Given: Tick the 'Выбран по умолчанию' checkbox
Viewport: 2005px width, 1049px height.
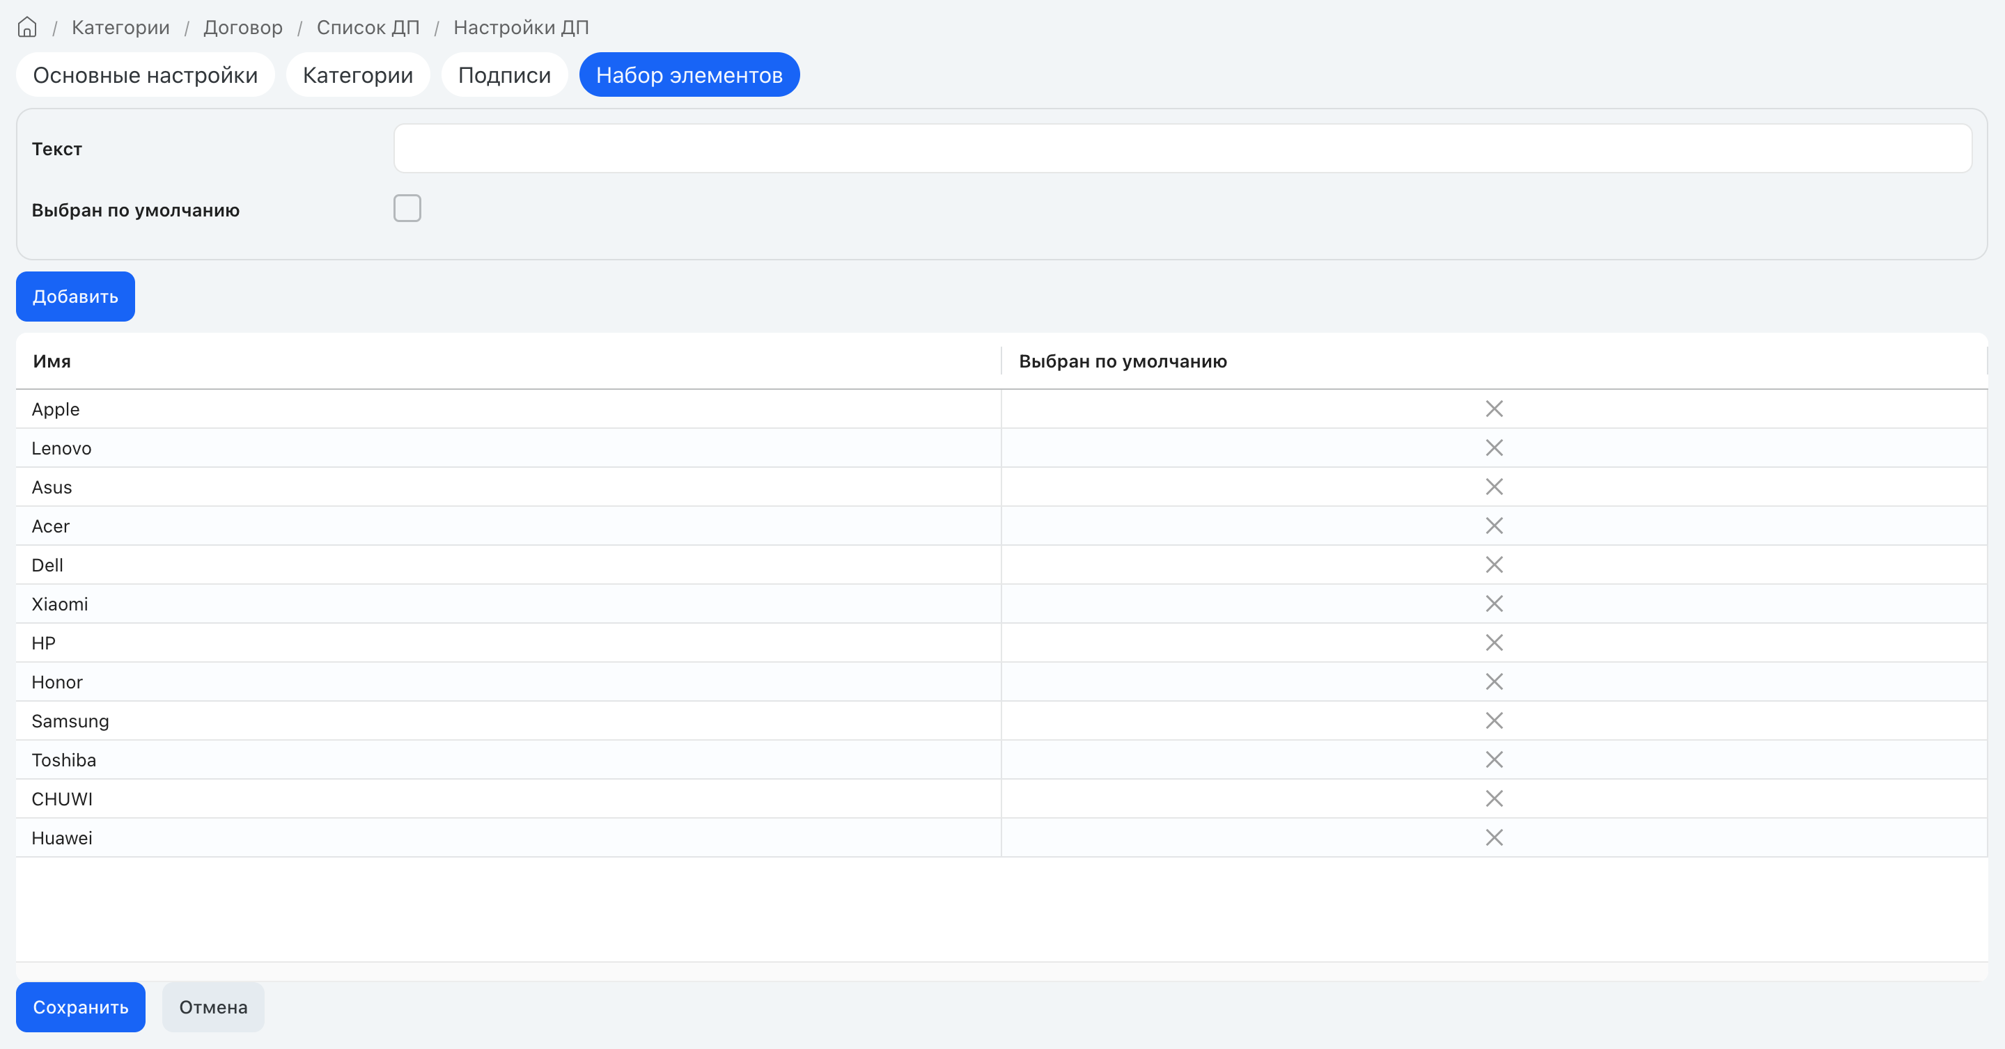Looking at the screenshot, I should click(407, 207).
